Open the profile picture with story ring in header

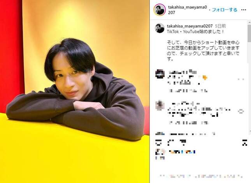[x=160, y=10]
